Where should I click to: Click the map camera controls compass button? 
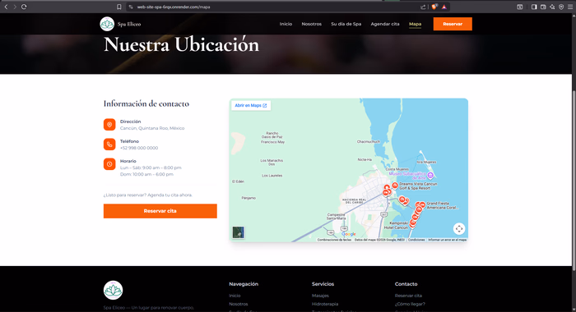pos(459,229)
